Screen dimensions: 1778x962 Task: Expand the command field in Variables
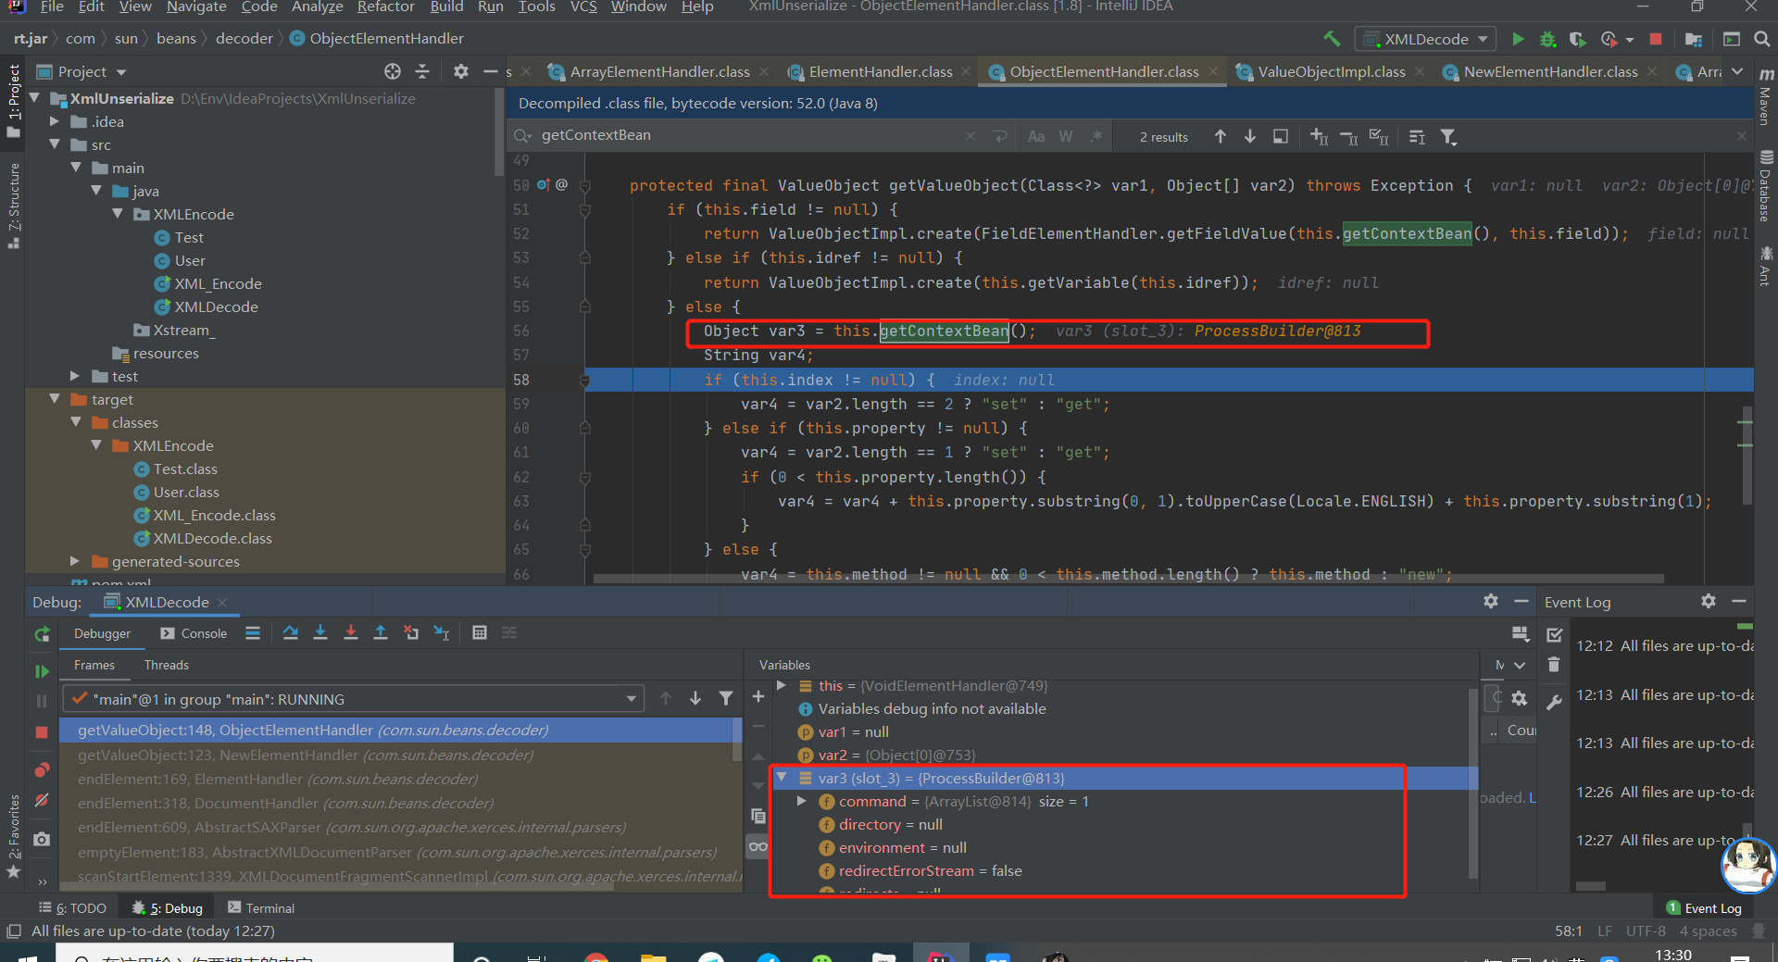[x=802, y=801]
